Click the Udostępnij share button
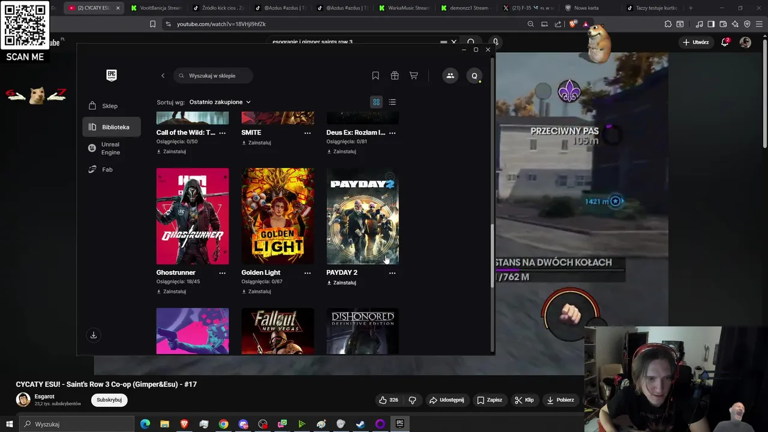 (x=446, y=400)
